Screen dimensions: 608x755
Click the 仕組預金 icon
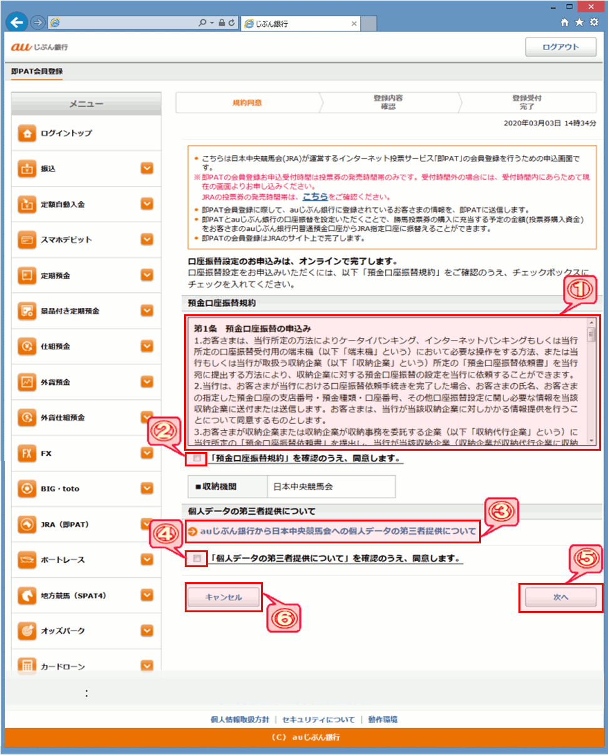[26, 346]
